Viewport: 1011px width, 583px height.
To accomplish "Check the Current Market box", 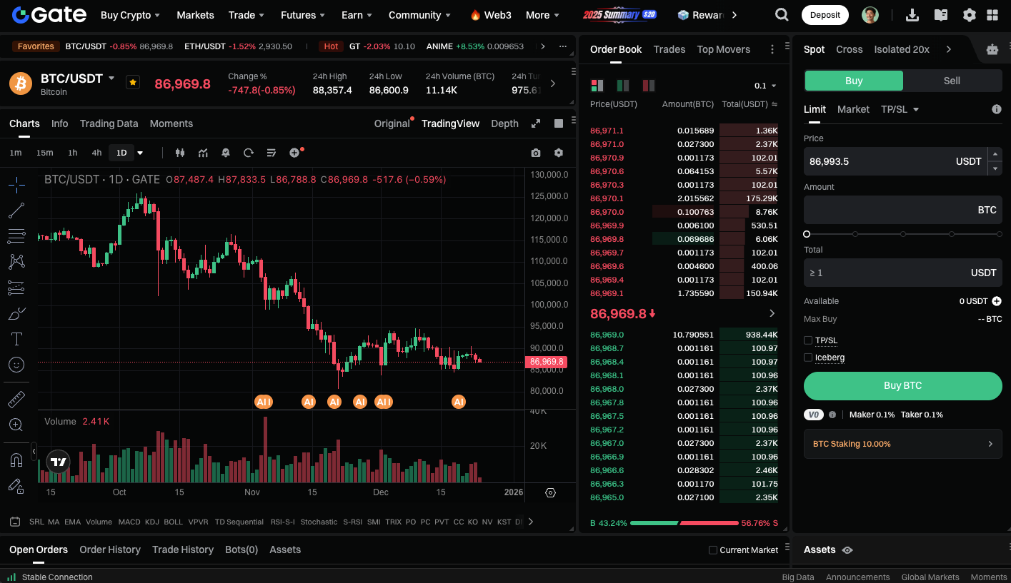I will (712, 550).
